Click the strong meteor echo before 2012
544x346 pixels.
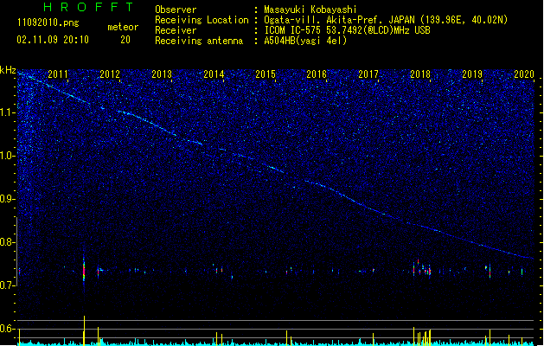(x=84, y=270)
